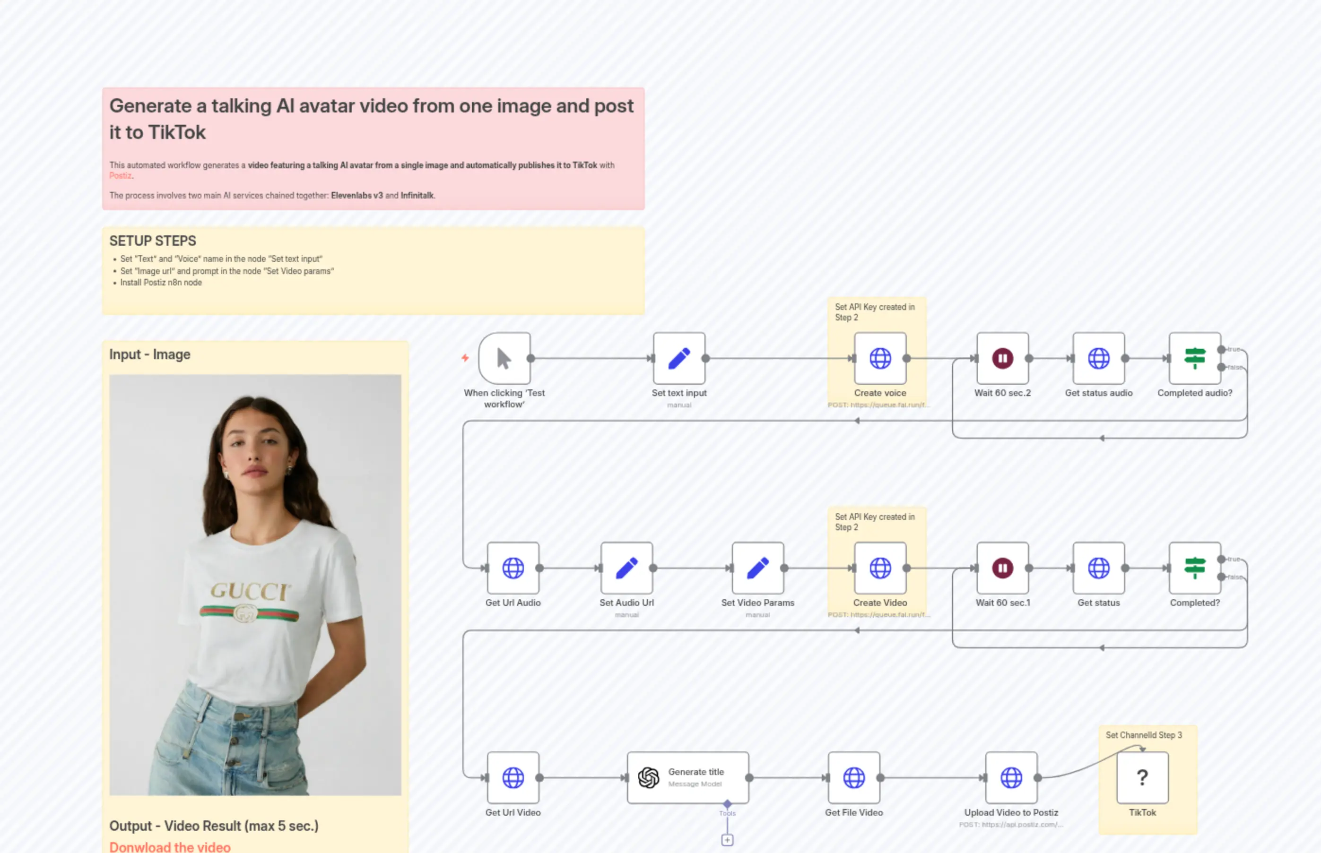Open the When clicking 'Test workflow' trigger node

pos(504,358)
